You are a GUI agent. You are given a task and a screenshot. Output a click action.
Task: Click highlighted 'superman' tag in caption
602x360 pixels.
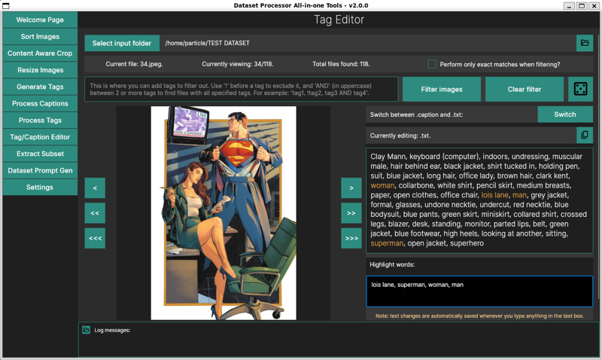coord(387,243)
